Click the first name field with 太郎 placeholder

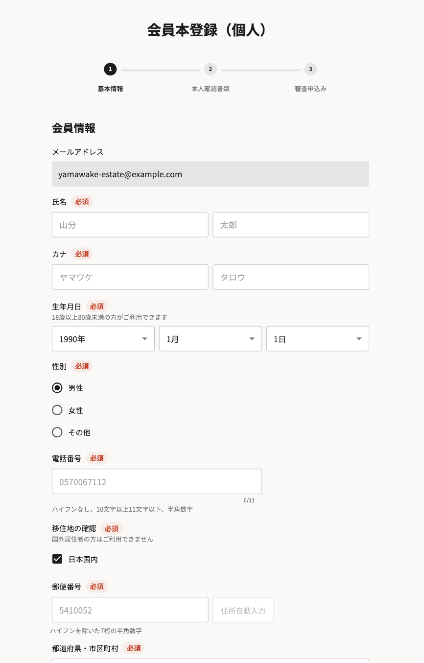[x=291, y=224]
